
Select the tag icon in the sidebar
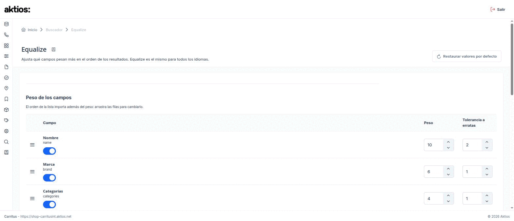(6, 120)
